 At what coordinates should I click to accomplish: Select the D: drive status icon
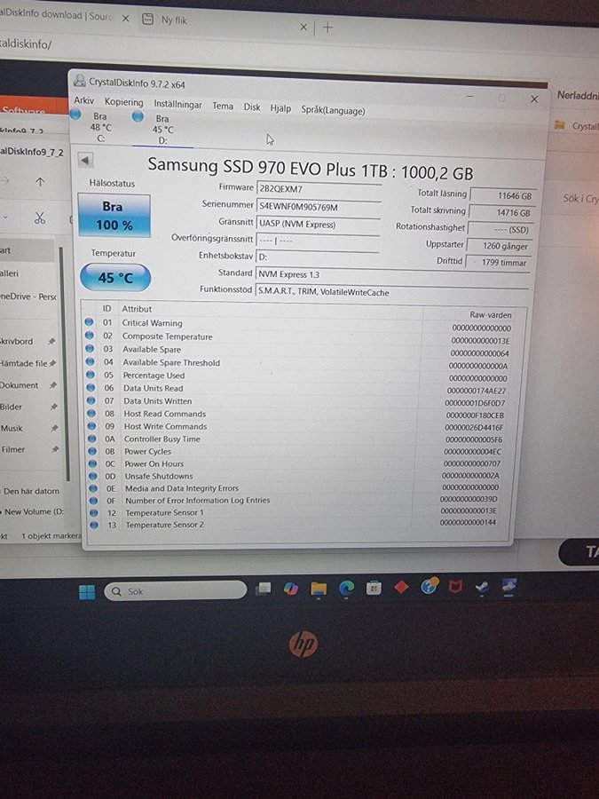[138, 115]
